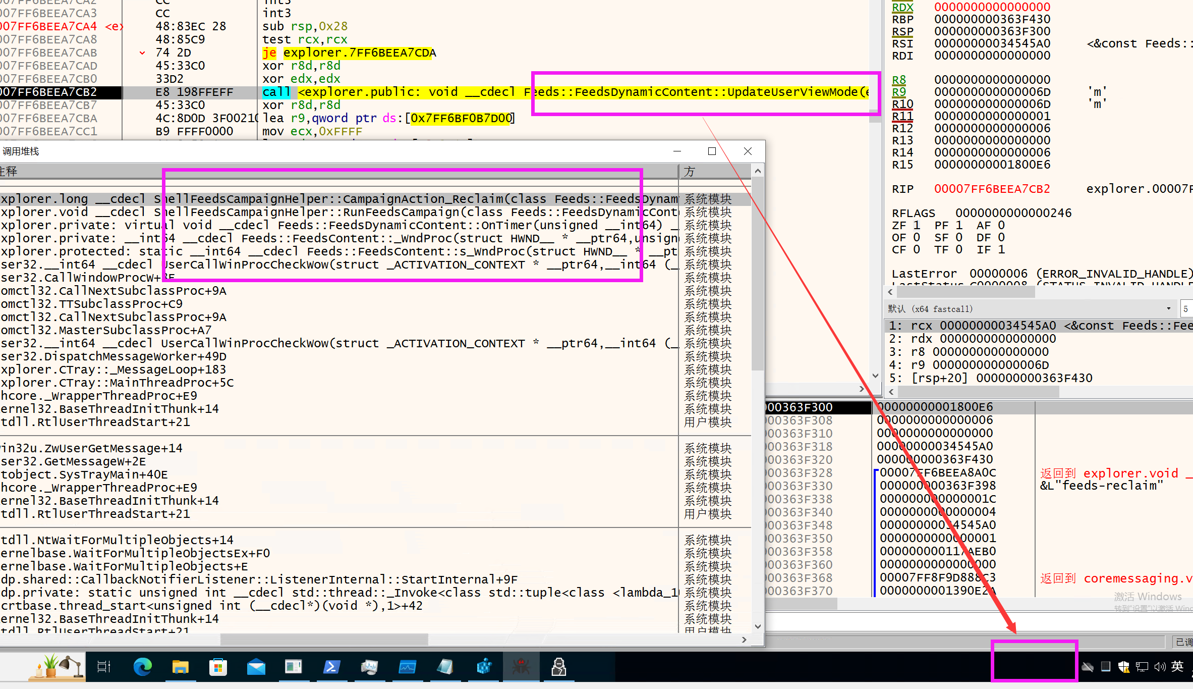1193x689 pixels.
Task: Click the 'sub rsp,0x28' instruction
Action: pos(305,26)
